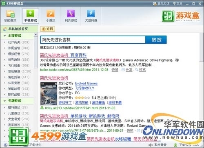The width and height of the screenshot is (204, 148).
Task: Collapse the 专题游戏 category
Action: click(x=5, y=101)
